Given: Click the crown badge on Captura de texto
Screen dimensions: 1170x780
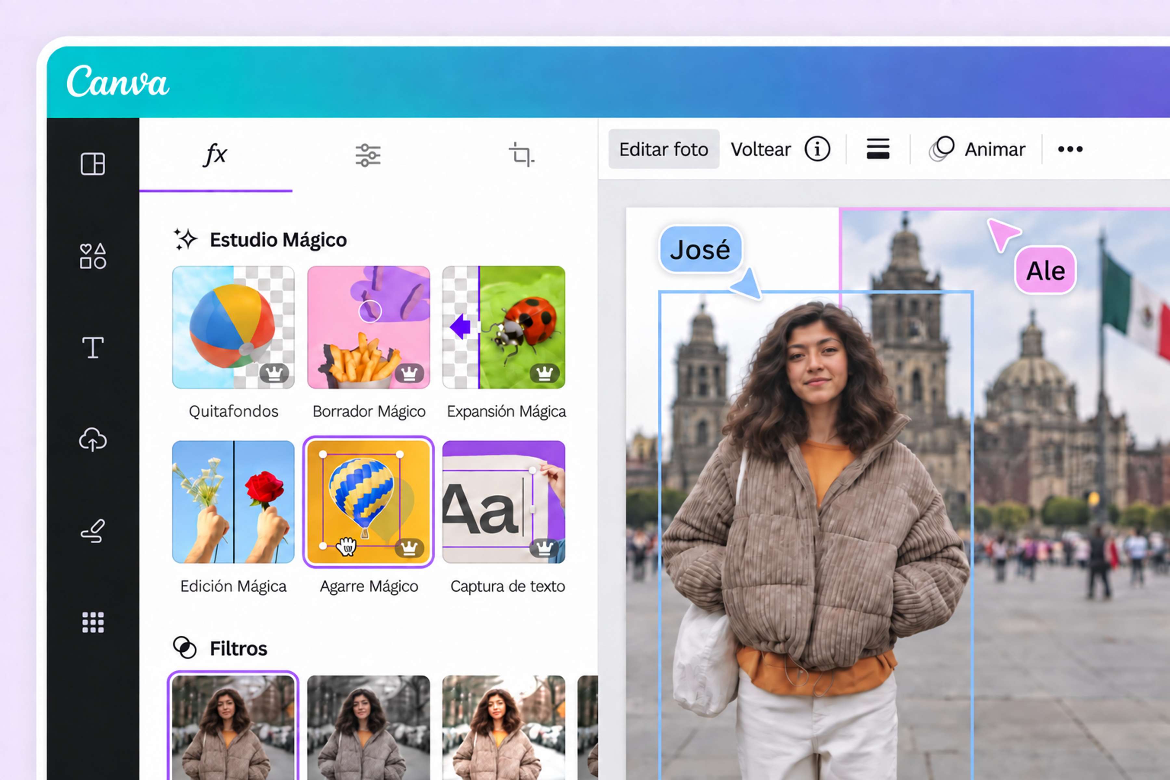Looking at the screenshot, I should pos(545,548).
